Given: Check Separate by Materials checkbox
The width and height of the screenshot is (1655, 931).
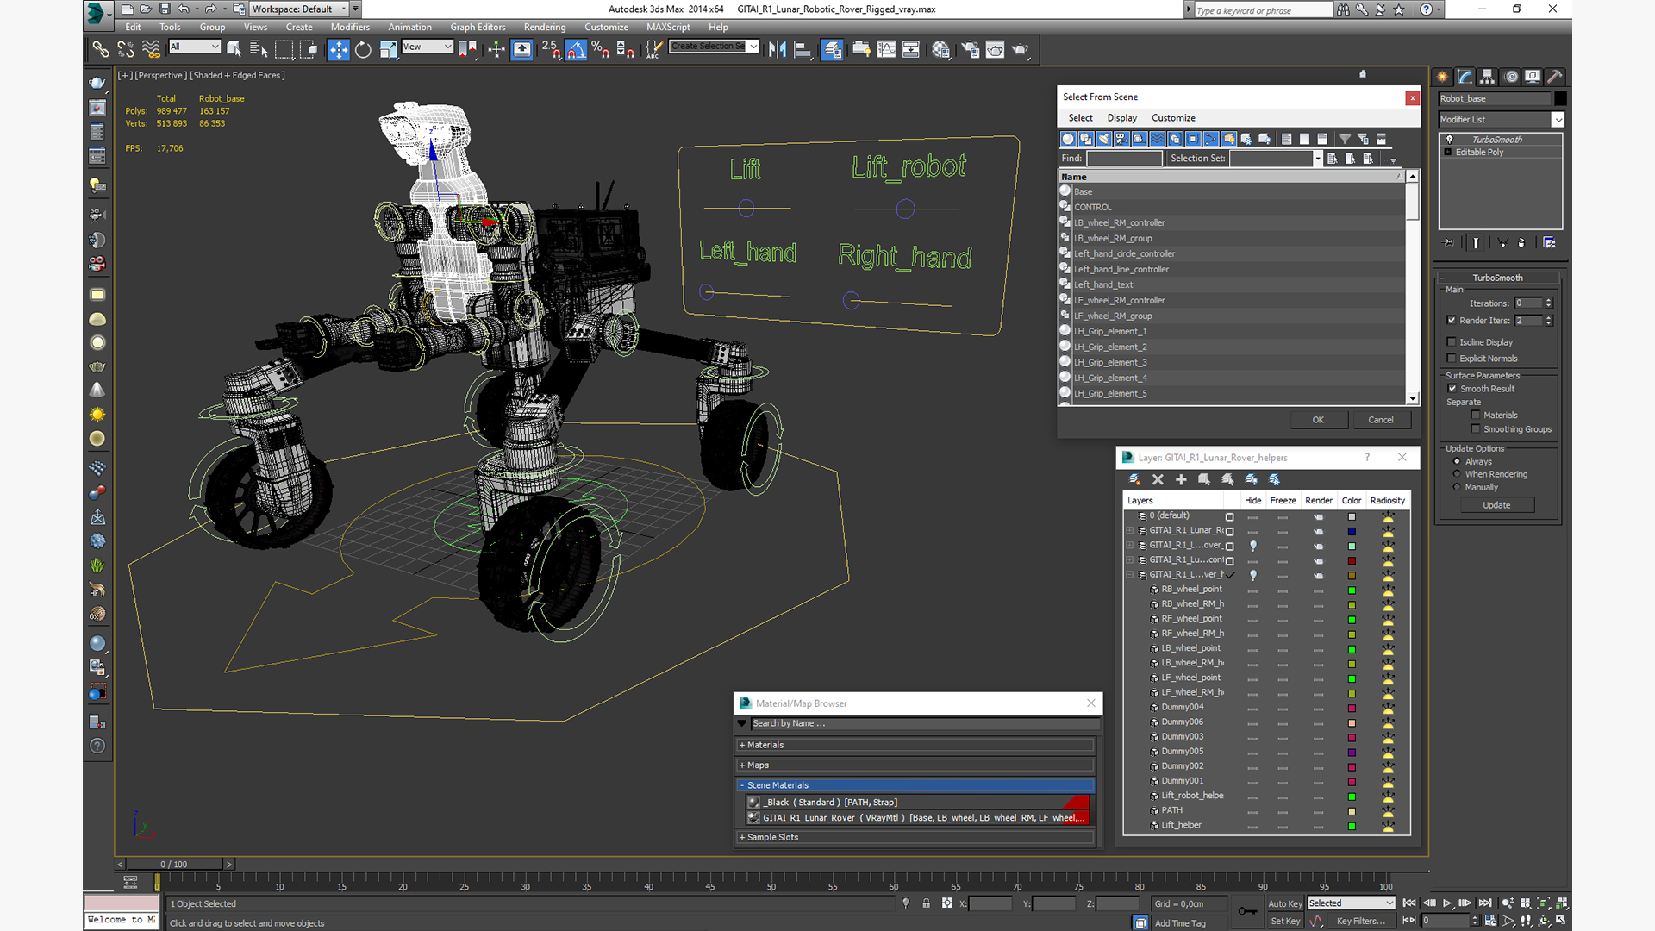Looking at the screenshot, I should [1476, 416].
